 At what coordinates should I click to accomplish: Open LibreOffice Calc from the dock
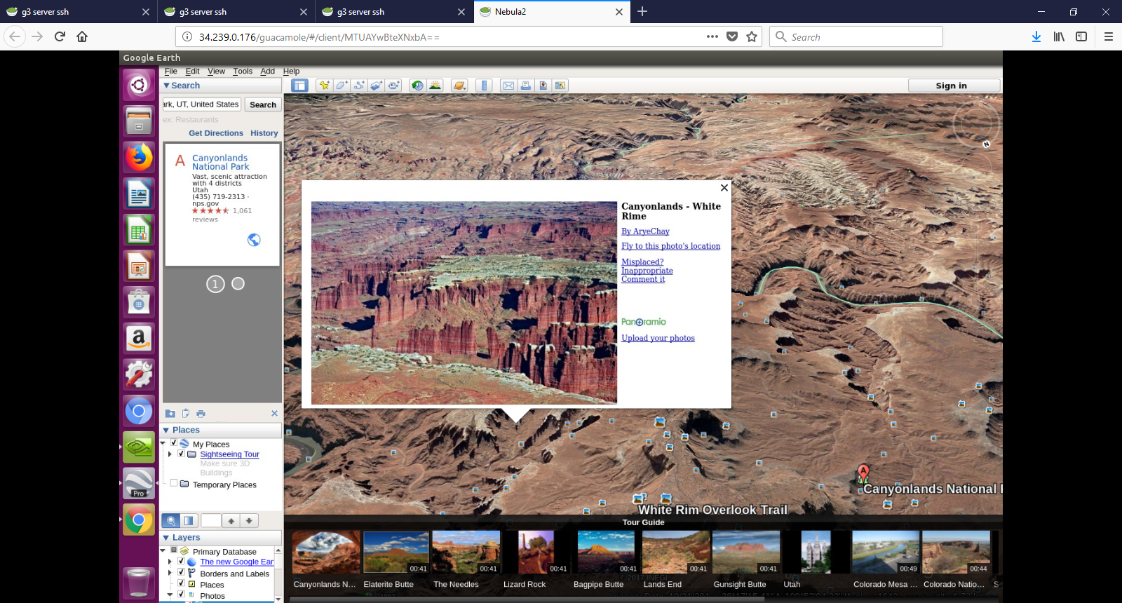tap(139, 230)
